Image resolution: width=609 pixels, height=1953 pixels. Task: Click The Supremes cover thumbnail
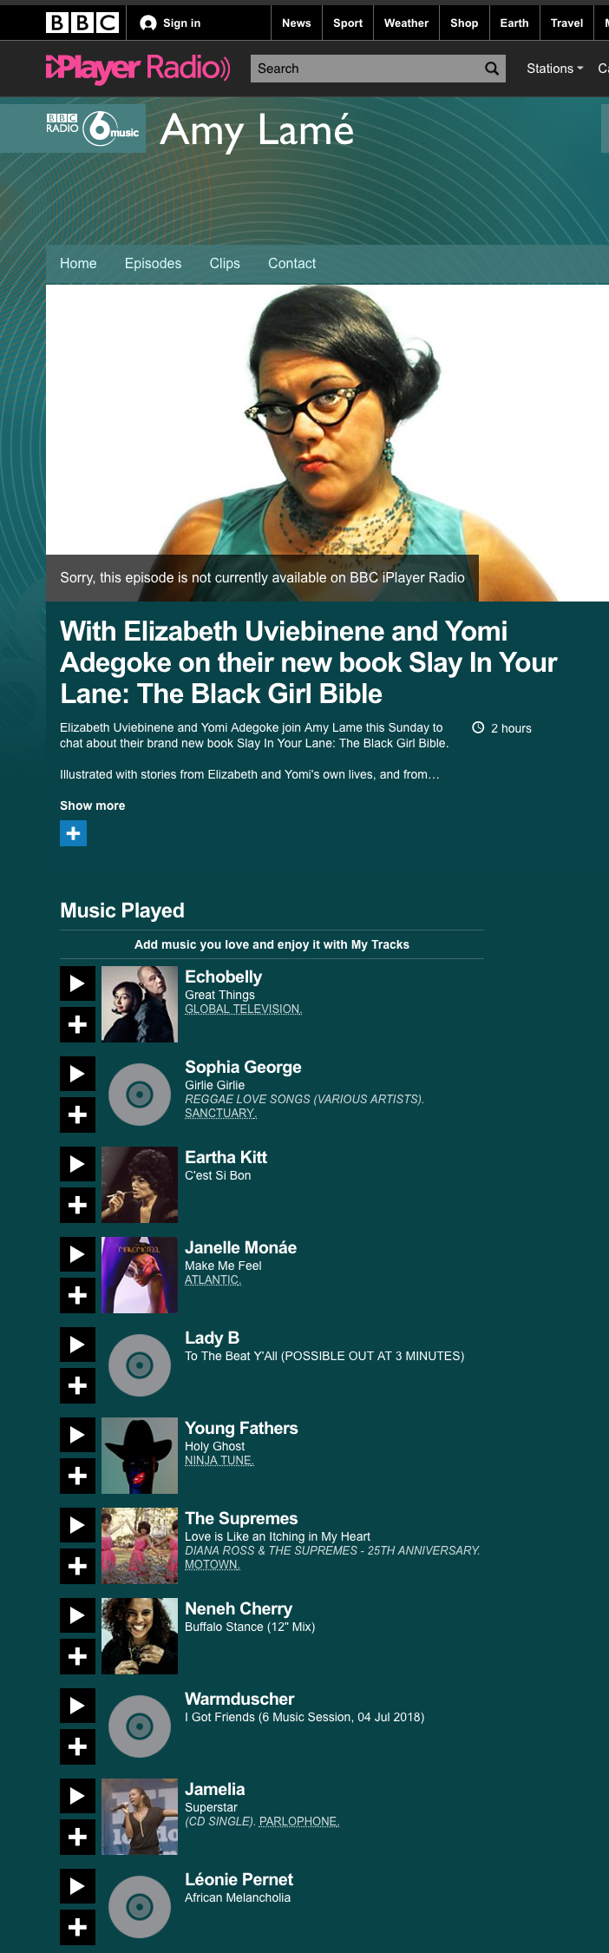pos(140,1546)
